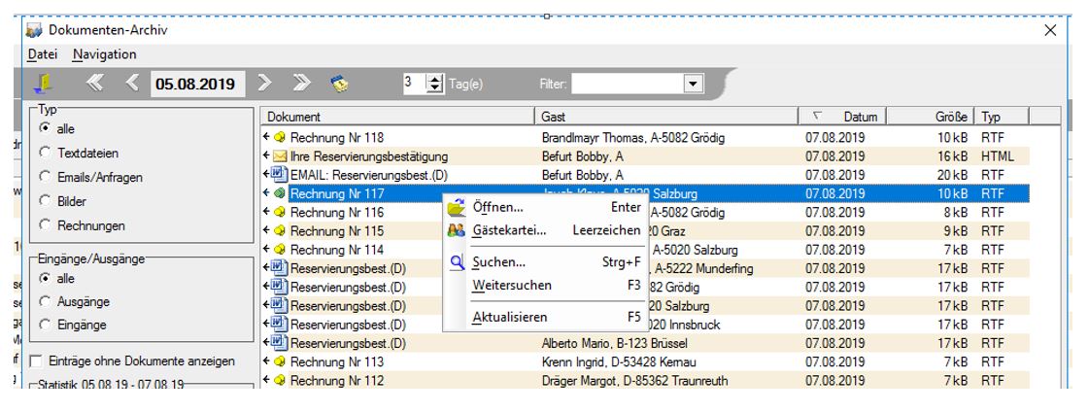Select Bilder radio option

(x=45, y=201)
